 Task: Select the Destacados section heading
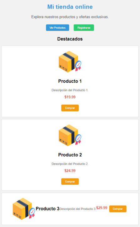point(70,39)
